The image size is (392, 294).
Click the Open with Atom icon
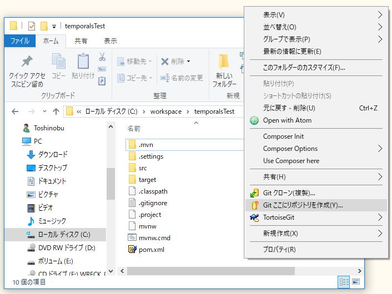point(254,120)
